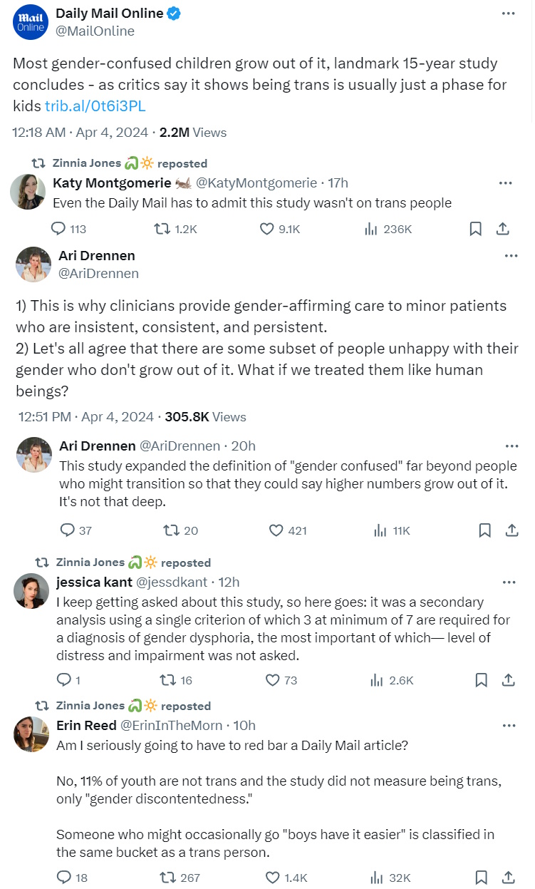Open @MailOnline profile handle
The height and width of the screenshot is (889, 535).
pos(95,31)
